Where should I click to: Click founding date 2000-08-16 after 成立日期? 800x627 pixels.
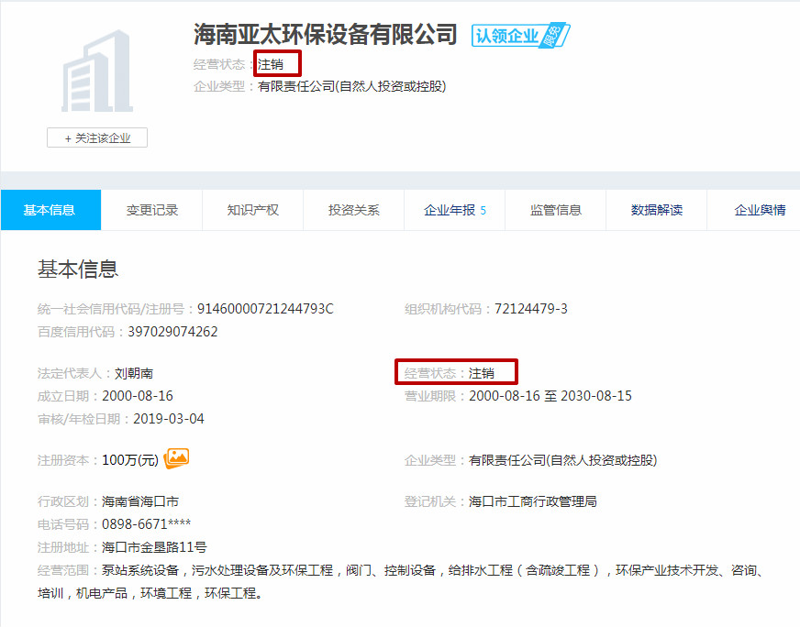138,396
